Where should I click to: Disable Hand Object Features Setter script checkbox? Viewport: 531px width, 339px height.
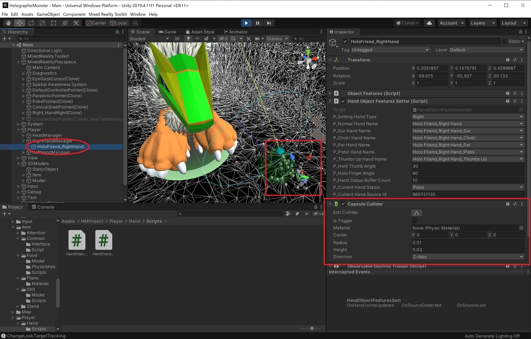[x=343, y=101]
